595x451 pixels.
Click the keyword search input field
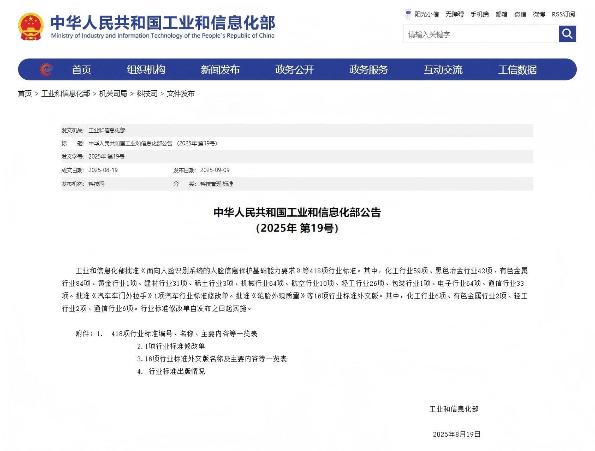click(481, 35)
